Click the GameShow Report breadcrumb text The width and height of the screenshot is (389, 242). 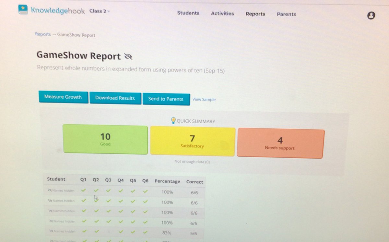click(x=76, y=35)
